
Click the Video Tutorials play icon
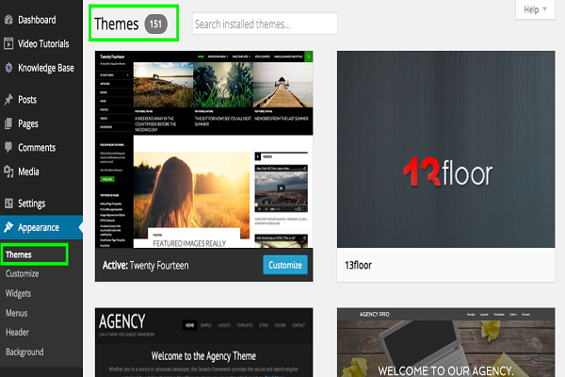coord(8,43)
